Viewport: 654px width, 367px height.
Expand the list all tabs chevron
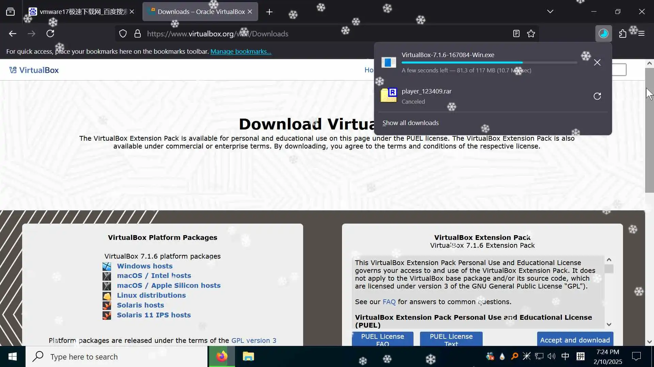click(x=550, y=12)
